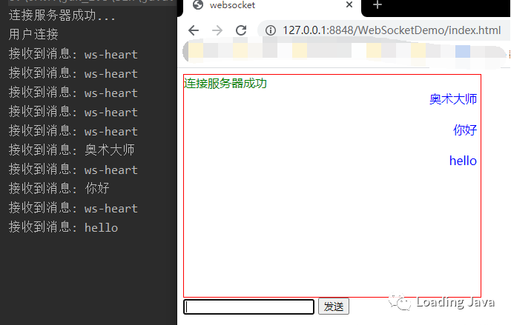Click console line 接收到消息: hello
The image size is (511, 325).
click(63, 227)
